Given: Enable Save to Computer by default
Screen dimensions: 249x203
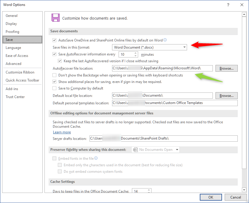Looking at the screenshot, I should click(x=54, y=88).
